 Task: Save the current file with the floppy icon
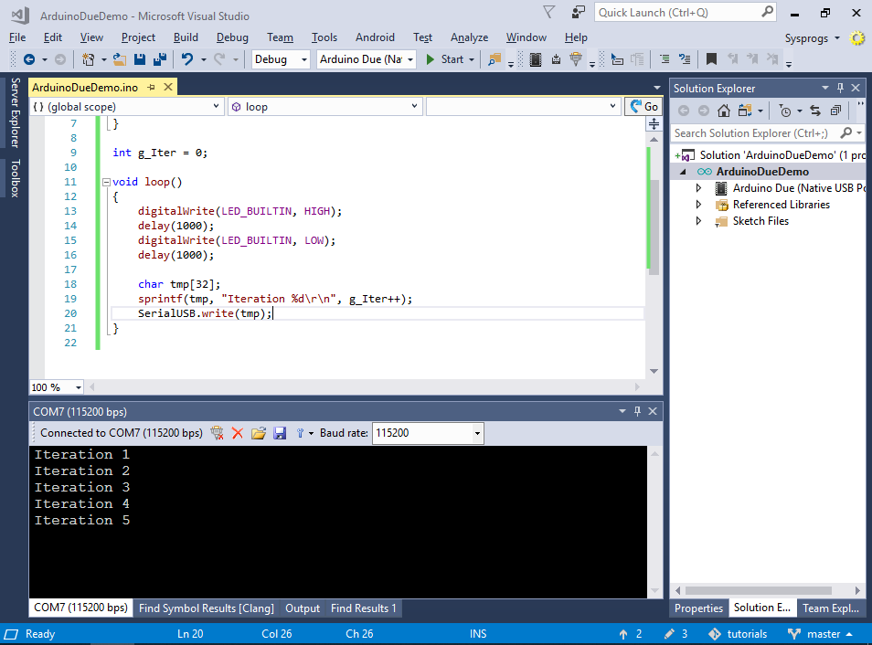tap(140, 59)
